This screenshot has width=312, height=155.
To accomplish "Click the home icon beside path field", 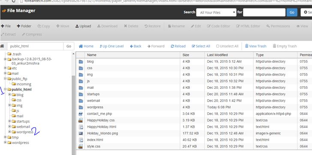I will click(2, 46).
